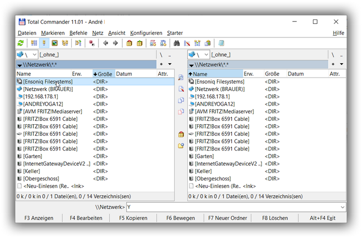Image resolution: width=362 pixels, height=238 pixels.
Task: Open left panel directory history arrow
Action: coord(170,64)
